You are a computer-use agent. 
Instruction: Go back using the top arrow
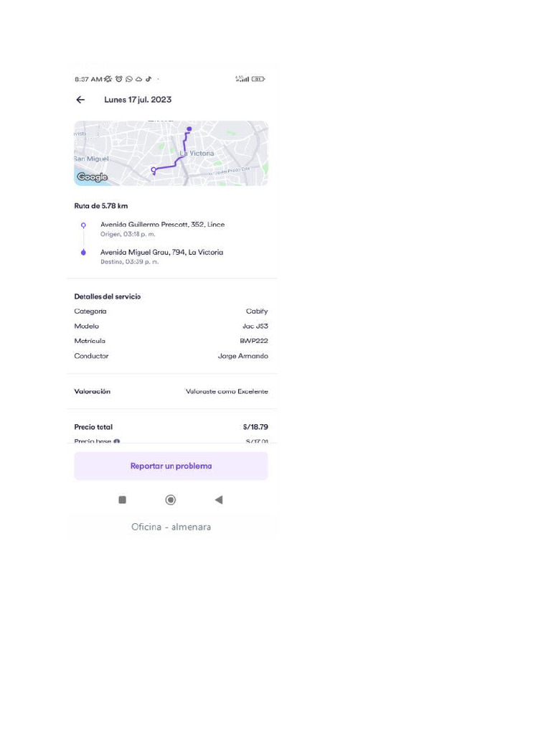pos(80,100)
